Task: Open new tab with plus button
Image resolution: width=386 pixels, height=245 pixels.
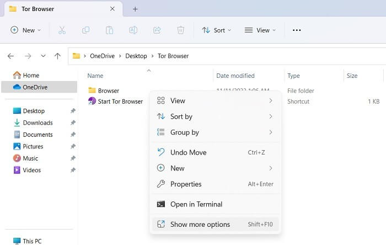Action: [135, 9]
